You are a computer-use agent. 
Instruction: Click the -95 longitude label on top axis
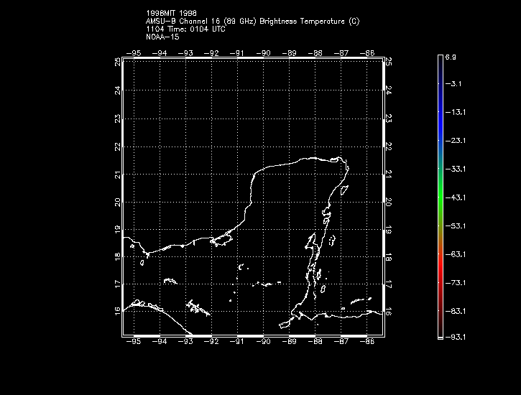click(134, 52)
